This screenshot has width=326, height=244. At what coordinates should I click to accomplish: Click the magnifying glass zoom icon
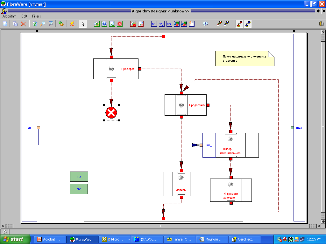[42, 24]
